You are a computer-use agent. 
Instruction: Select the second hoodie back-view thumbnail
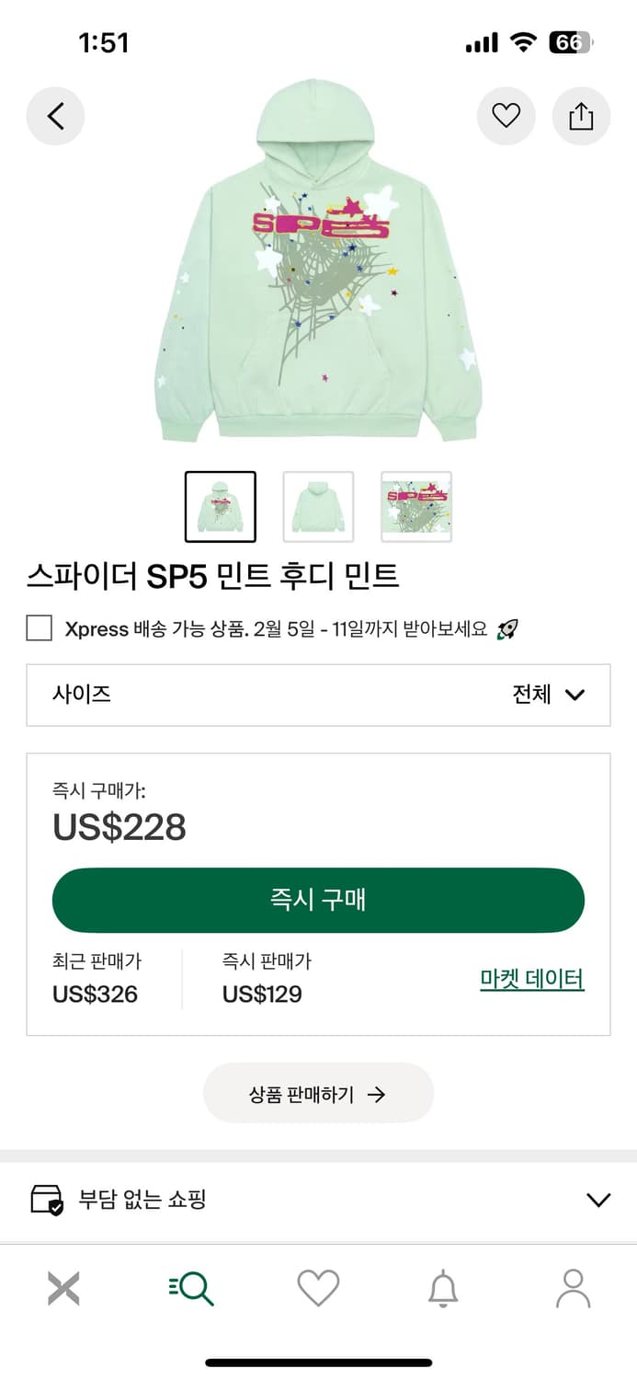point(318,507)
